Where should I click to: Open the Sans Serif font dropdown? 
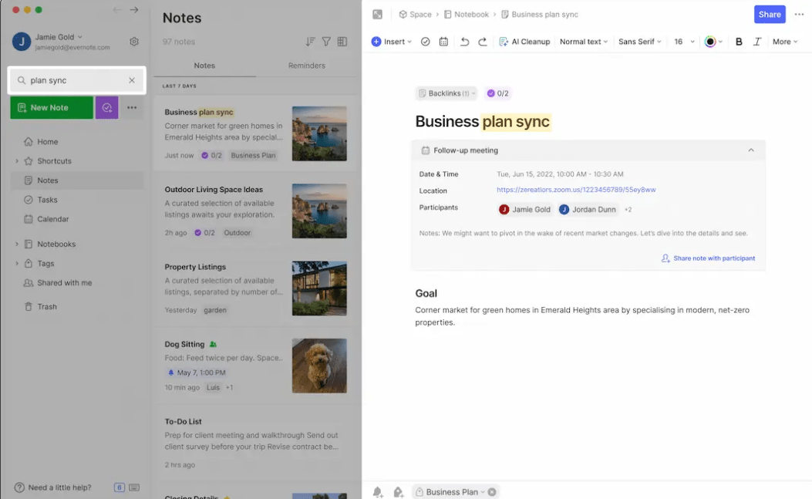pyautogui.click(x=639, y=42)
